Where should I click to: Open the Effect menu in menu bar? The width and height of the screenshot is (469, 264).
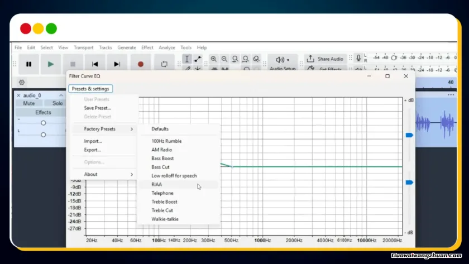click(x=147, y=48)
